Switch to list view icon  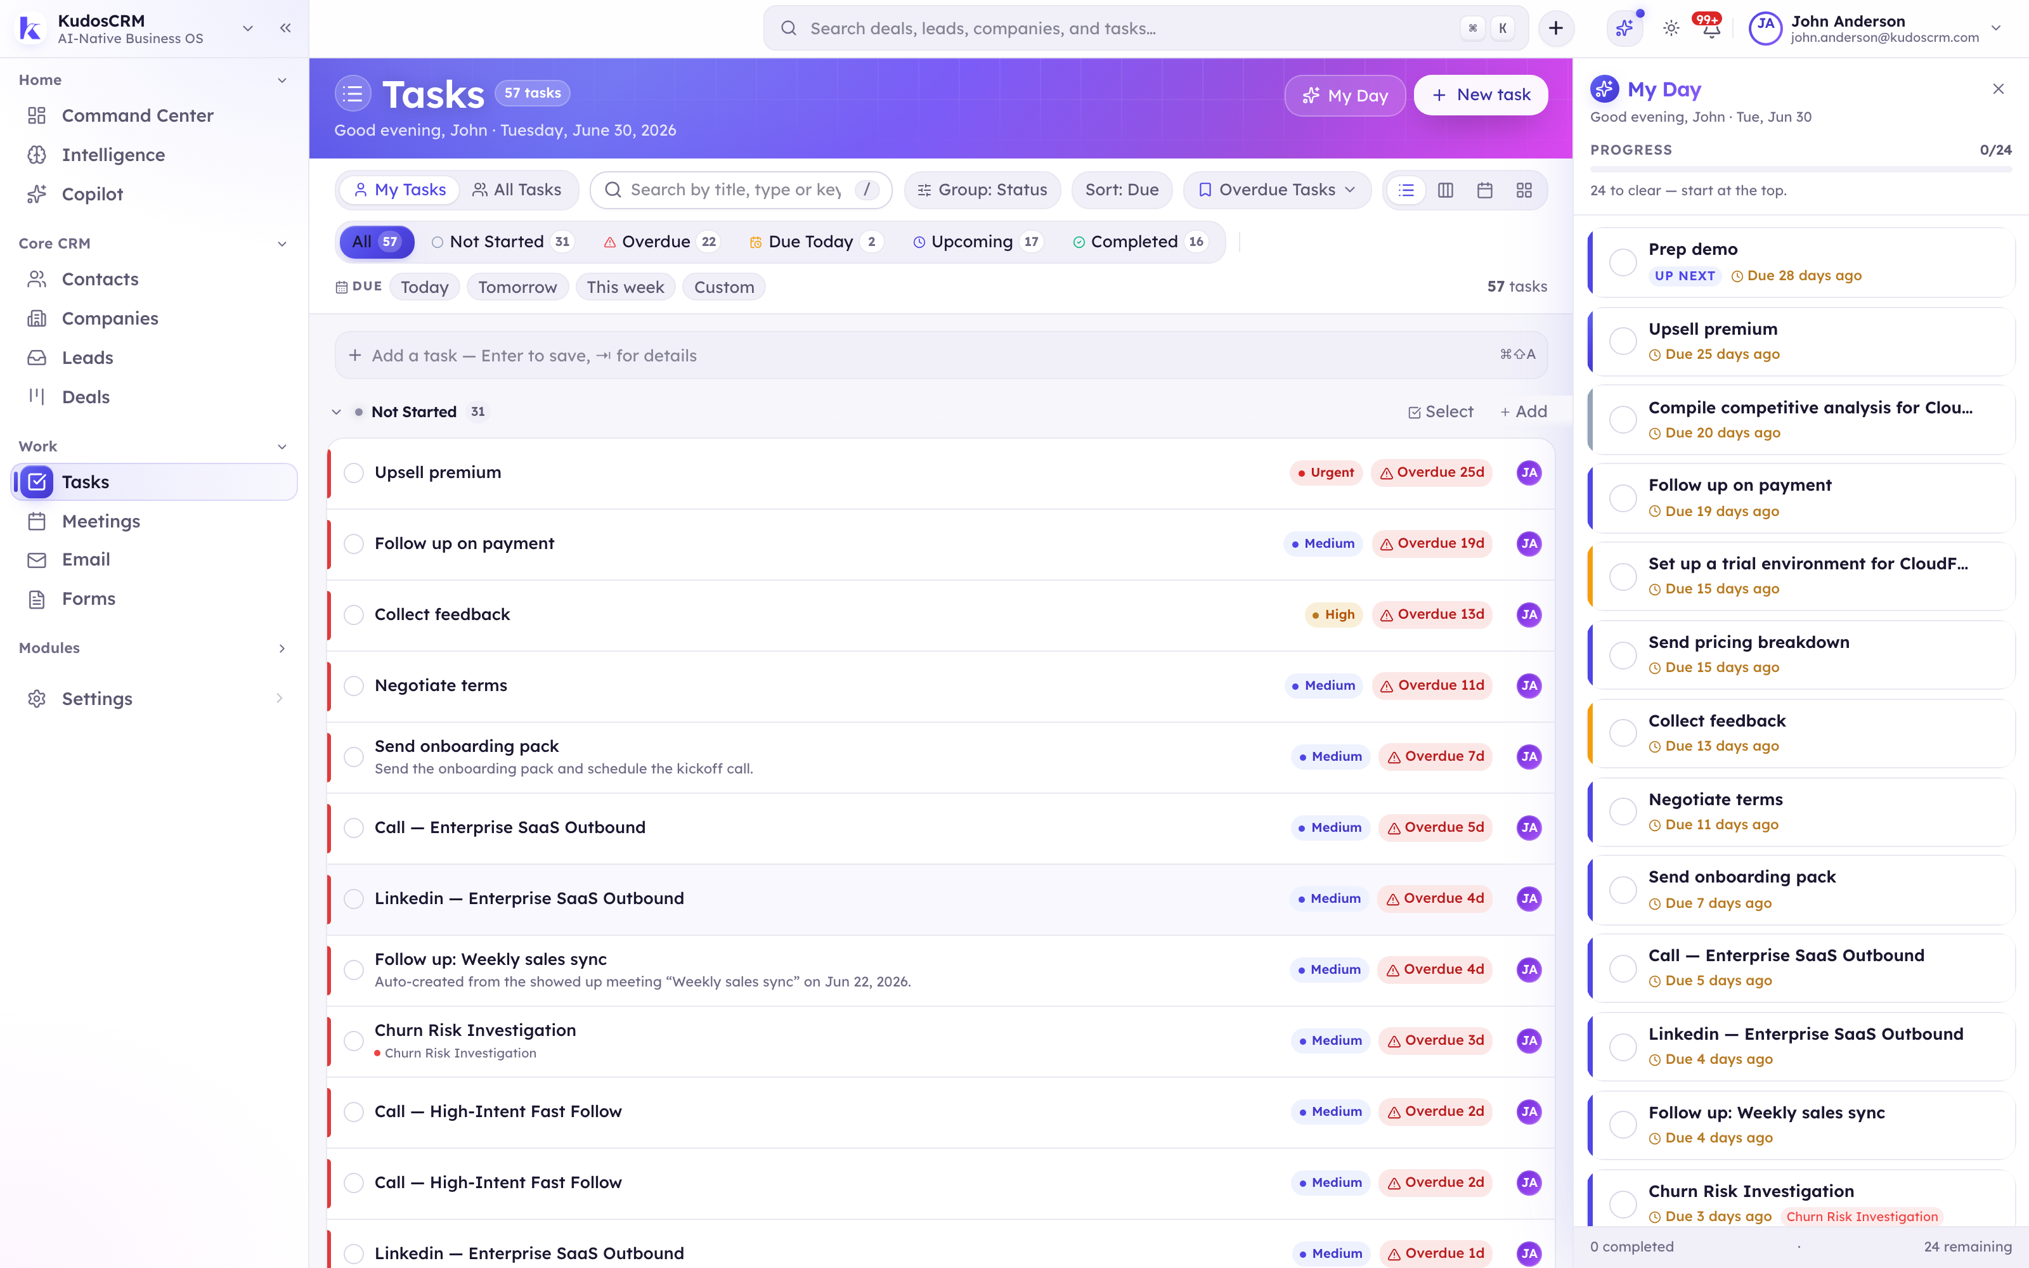point(1406,190)
